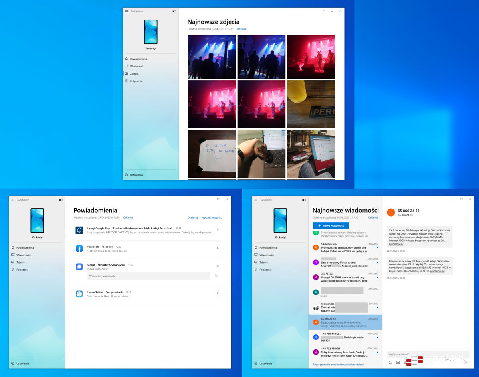Open Ustawienia settings in the messages window
The width and height of the screenshot is (479, 377).
[265, 363]
